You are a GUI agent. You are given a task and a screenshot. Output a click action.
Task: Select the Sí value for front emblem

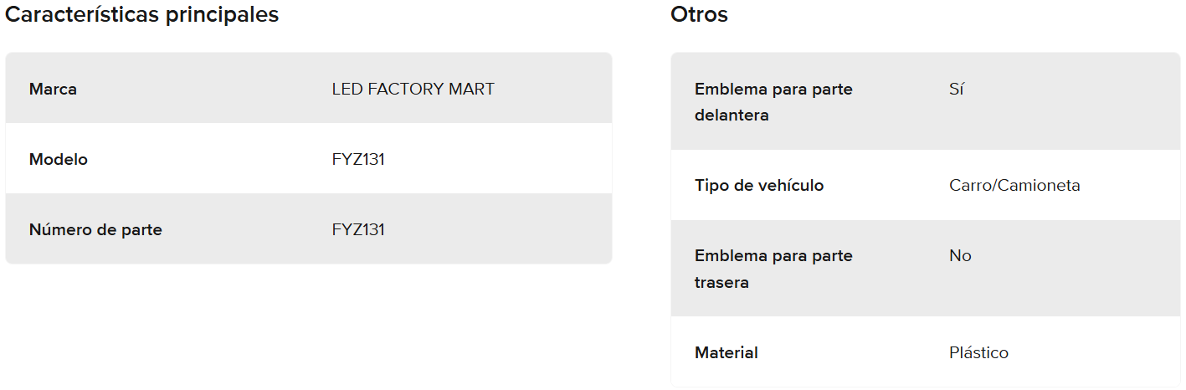coord(957,89)
